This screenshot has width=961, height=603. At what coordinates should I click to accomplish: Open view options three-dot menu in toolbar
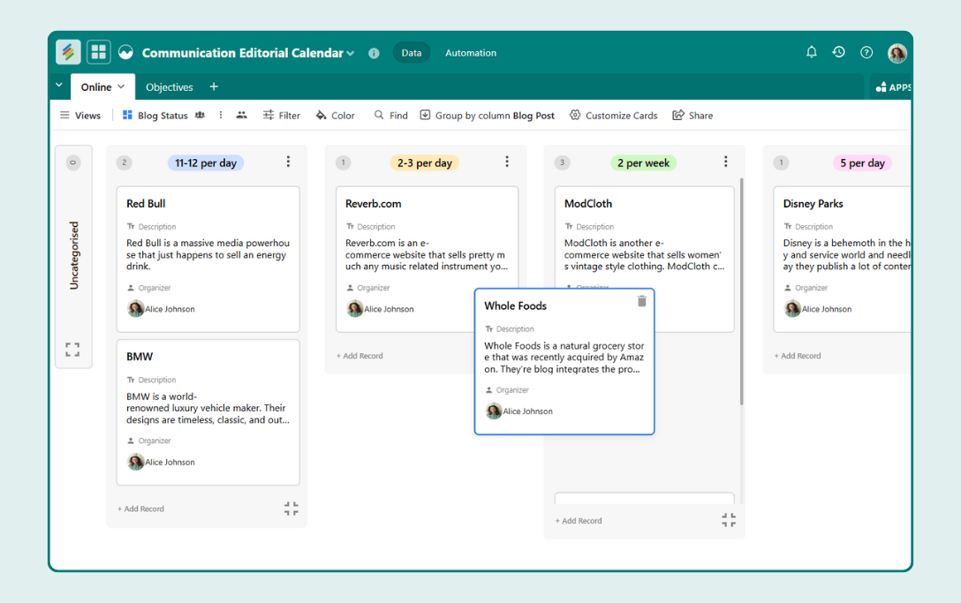pyautogui.click(x=221, y=115)
